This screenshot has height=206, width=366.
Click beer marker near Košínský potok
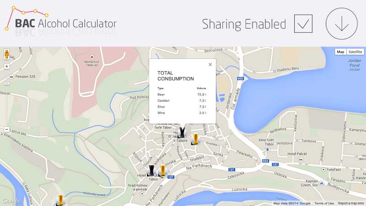pos(60,200)
